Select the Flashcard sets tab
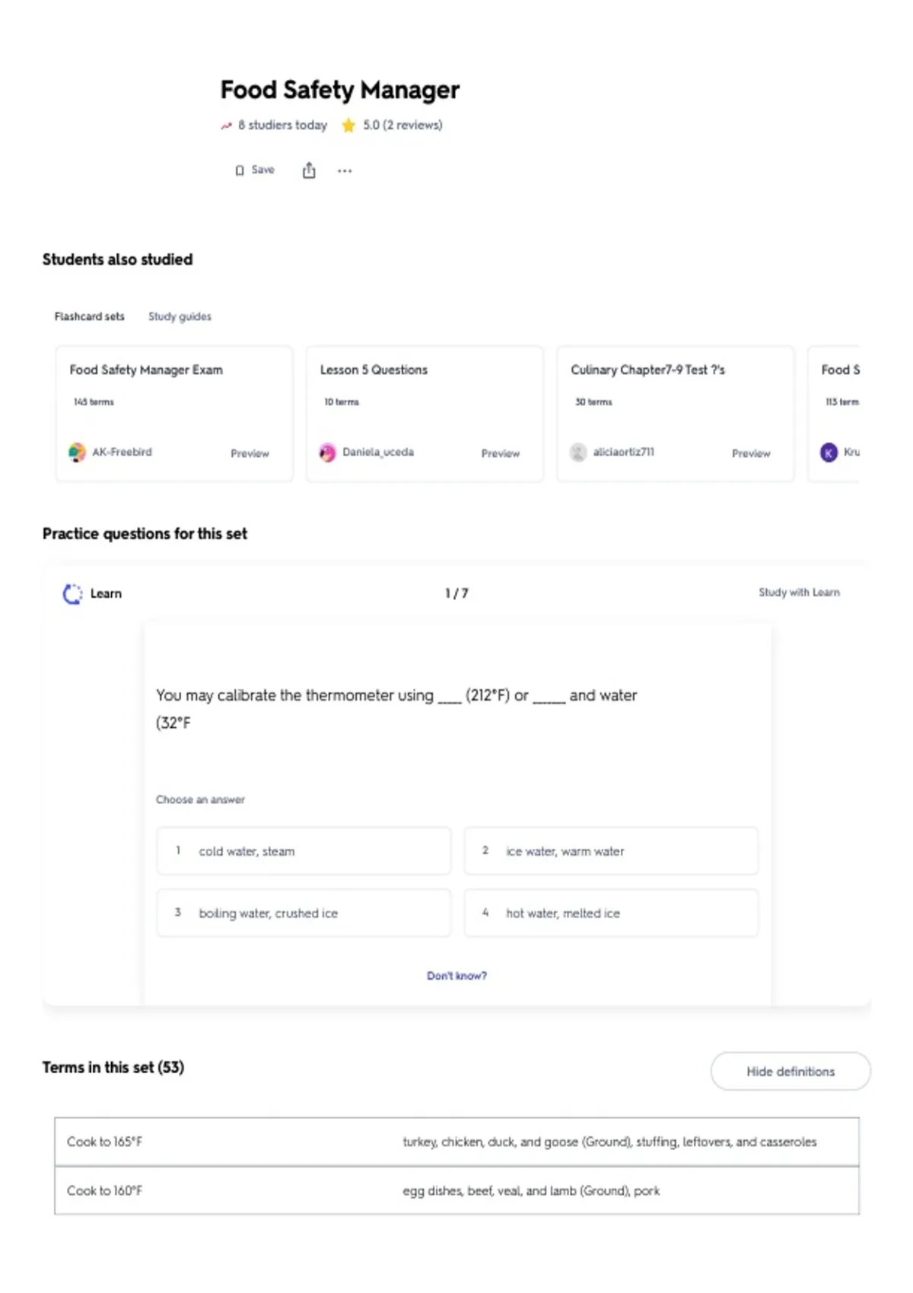The width and height of the screenshot is (913, 1293). pos(89,316)
